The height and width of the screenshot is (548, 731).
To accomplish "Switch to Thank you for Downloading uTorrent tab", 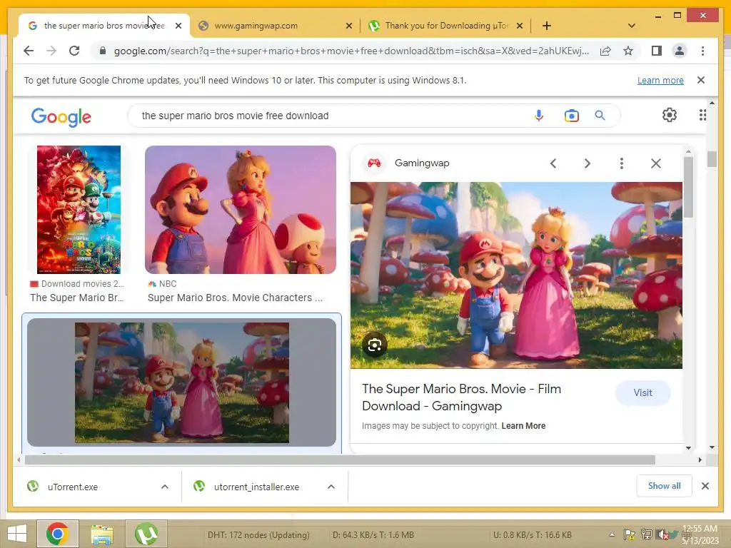I will [x=445, y=26].
